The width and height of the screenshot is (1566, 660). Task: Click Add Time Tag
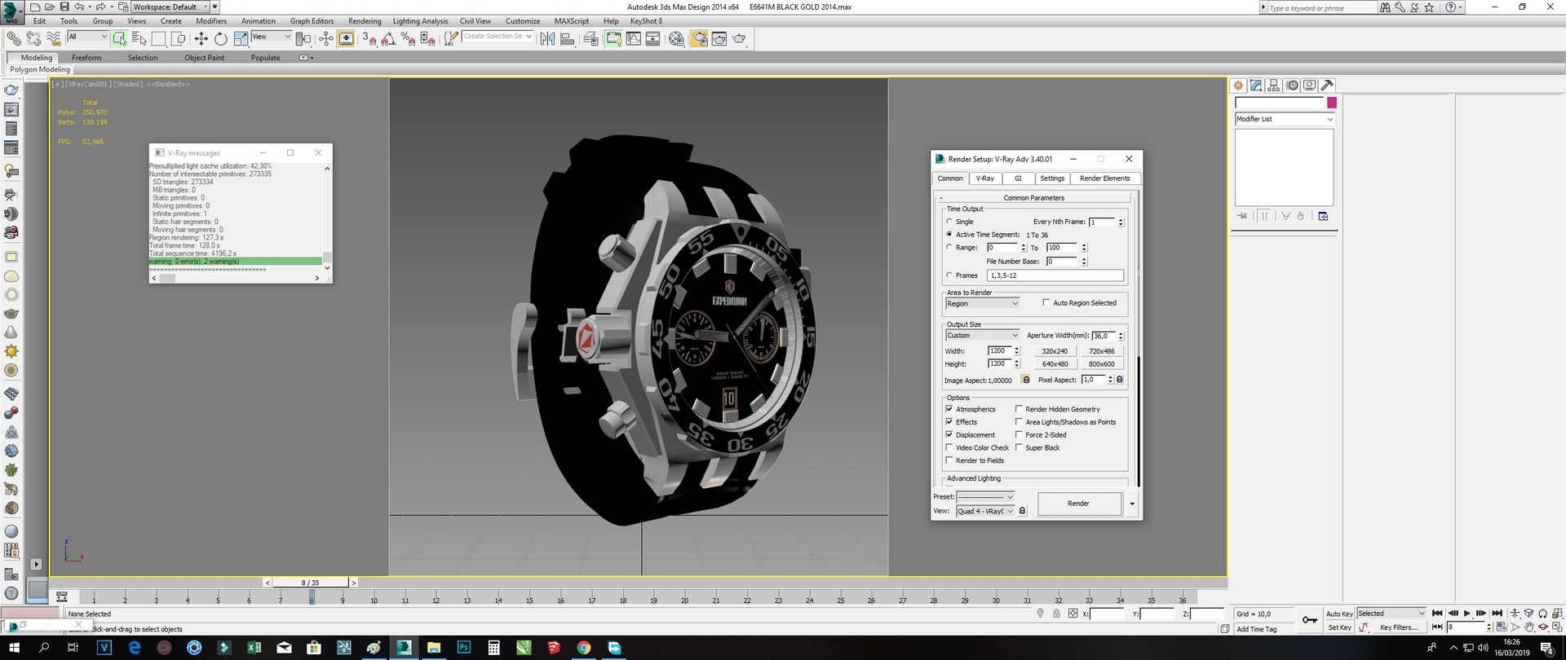pyautogui.click(x=1257, y=629)
